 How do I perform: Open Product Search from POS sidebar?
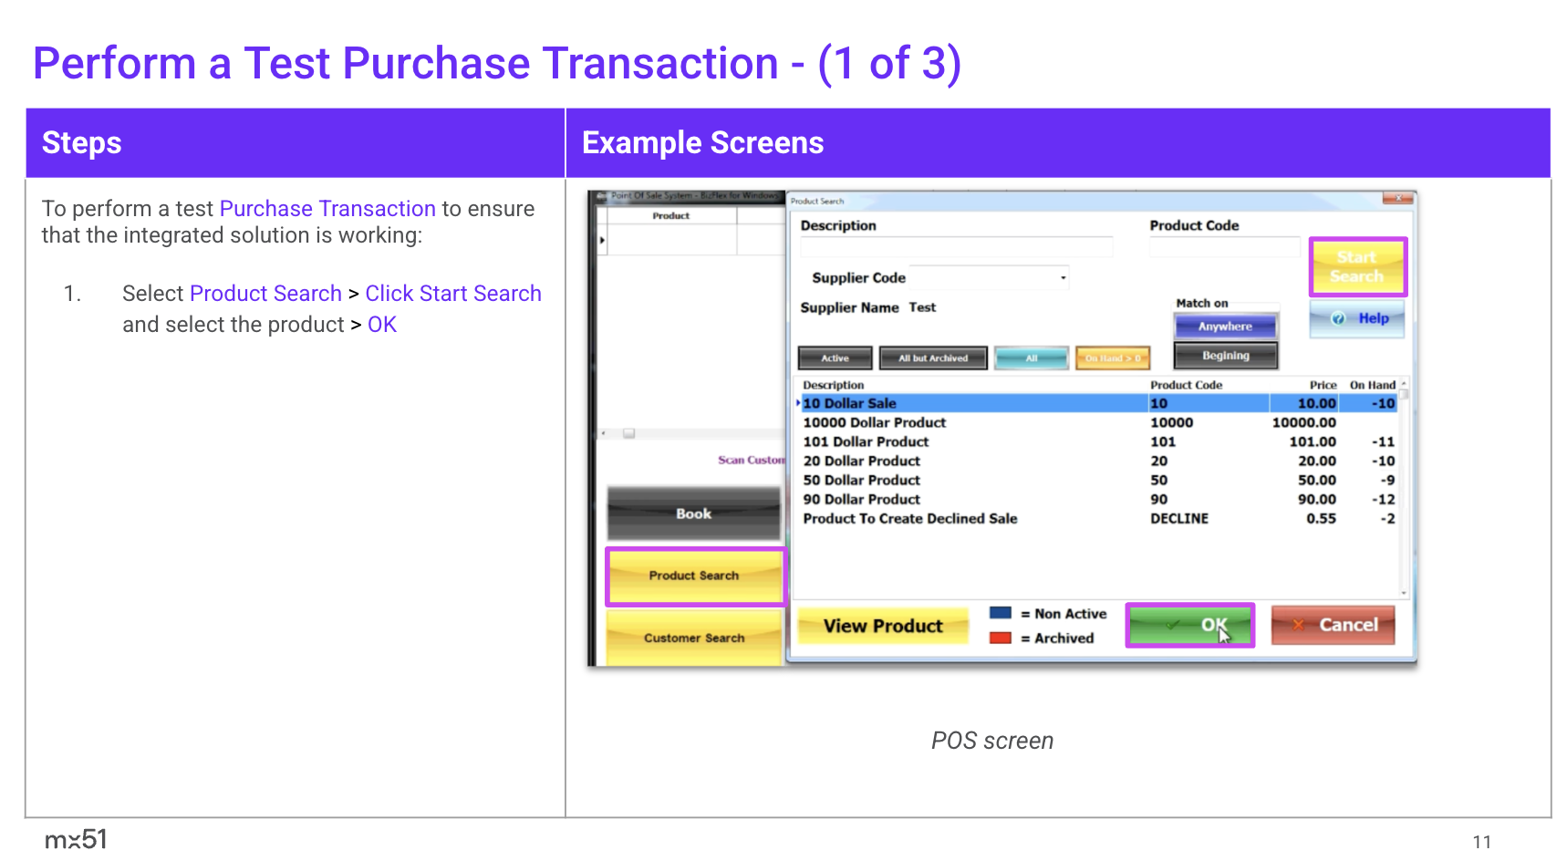694,576
